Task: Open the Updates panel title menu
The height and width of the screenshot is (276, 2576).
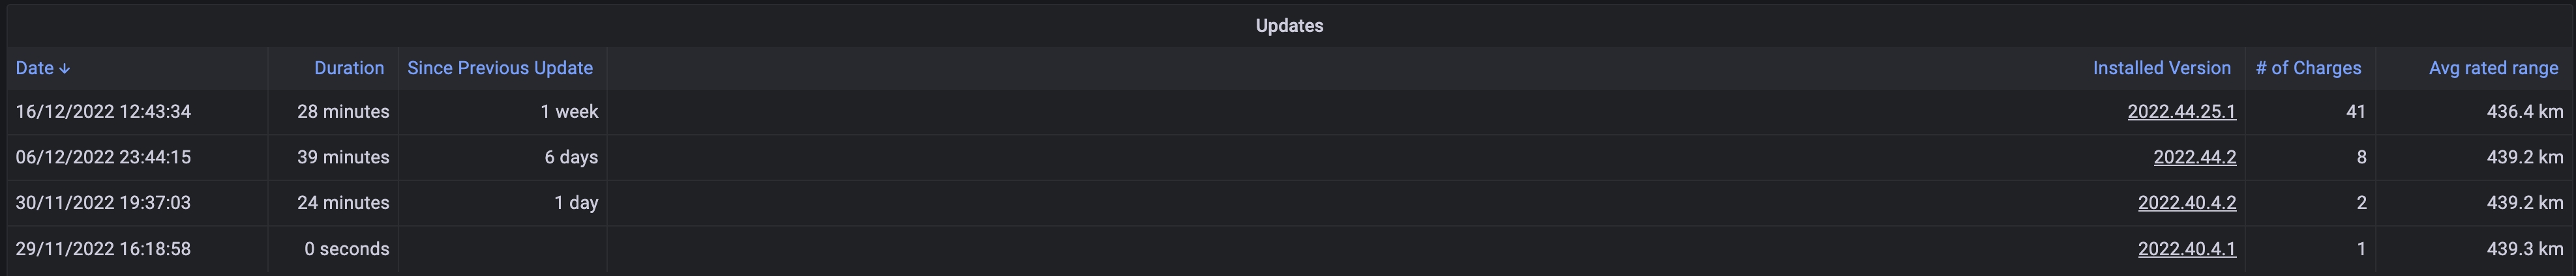Action: pos(1288,26)
